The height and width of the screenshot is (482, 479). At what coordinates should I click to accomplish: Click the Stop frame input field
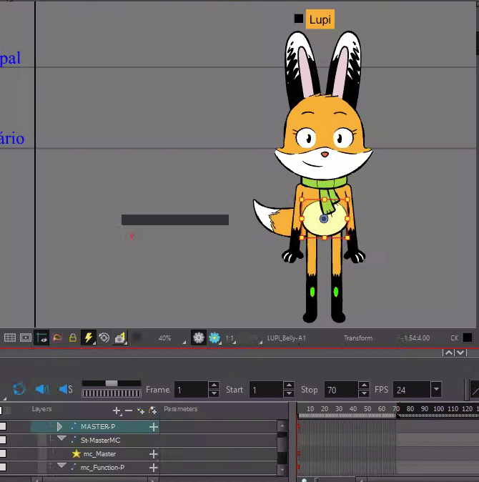(340, 390)
